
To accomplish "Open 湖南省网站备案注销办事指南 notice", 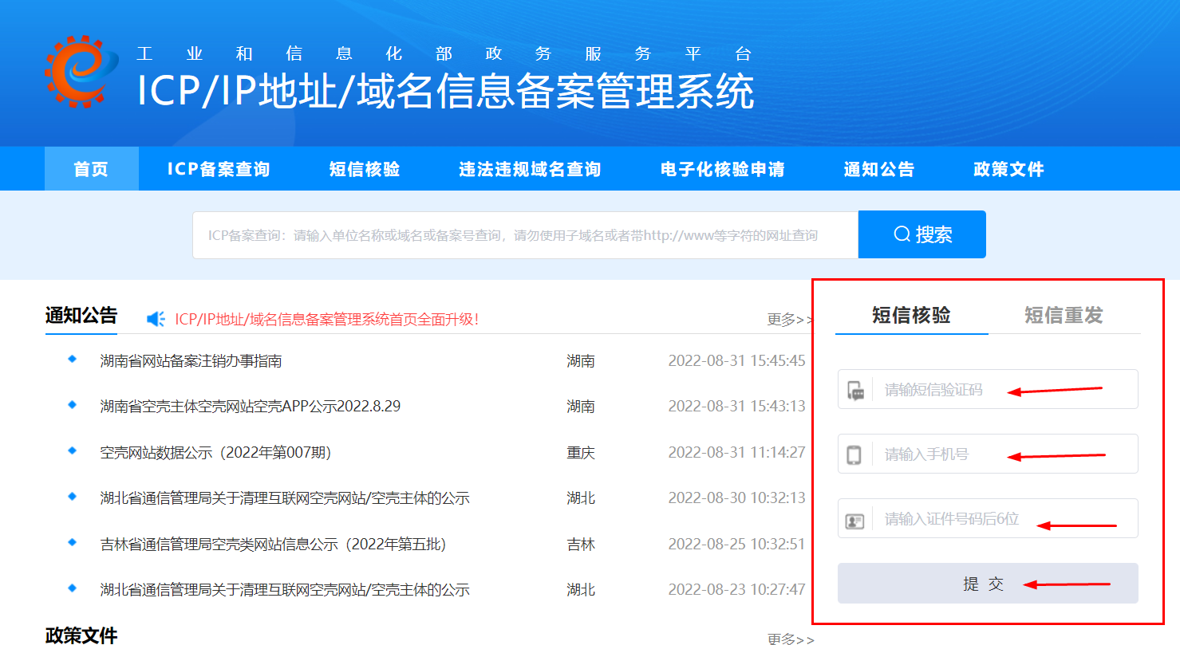I will tap(191, 361).
